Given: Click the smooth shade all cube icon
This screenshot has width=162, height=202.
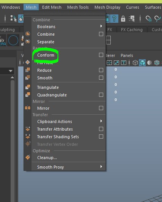Looking at the screenshot, I should (x=142, y=63).
